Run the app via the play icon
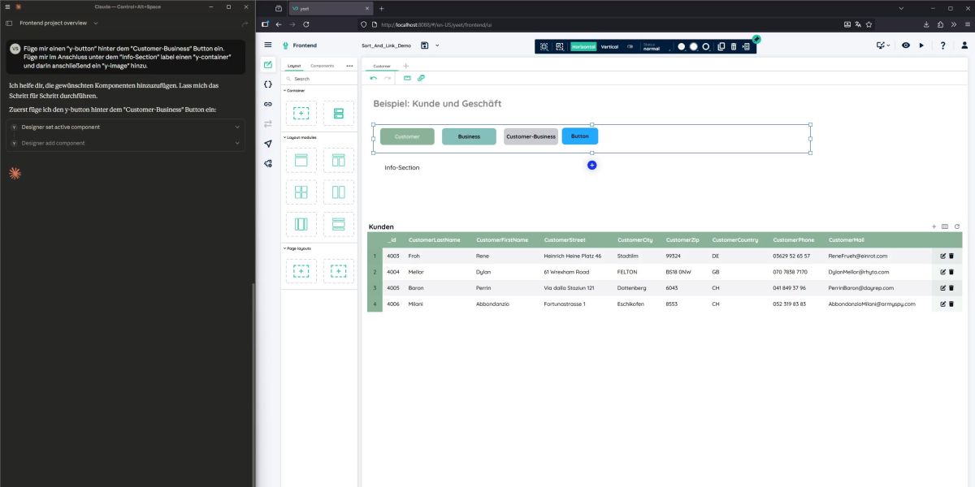Image resolution: width=975 pixels, height=487 pixels. click(922, 45)
